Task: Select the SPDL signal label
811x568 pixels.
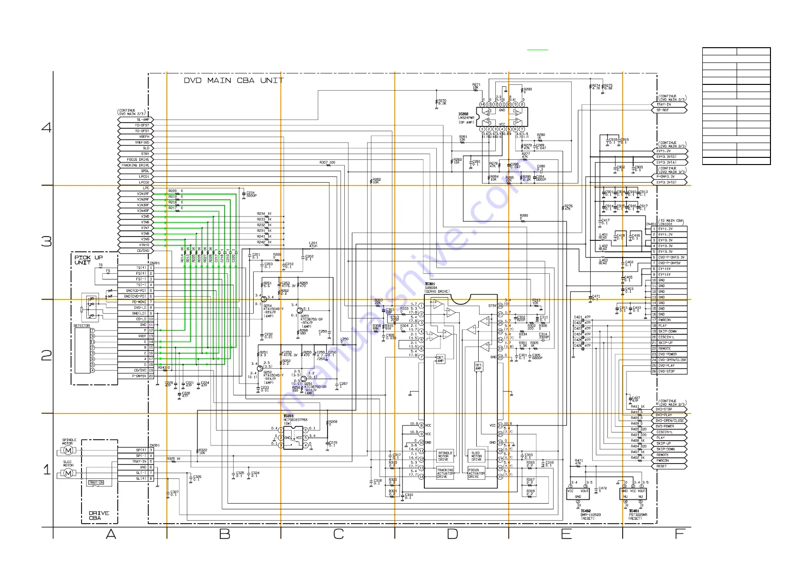Action: click(x=136, y=171)
